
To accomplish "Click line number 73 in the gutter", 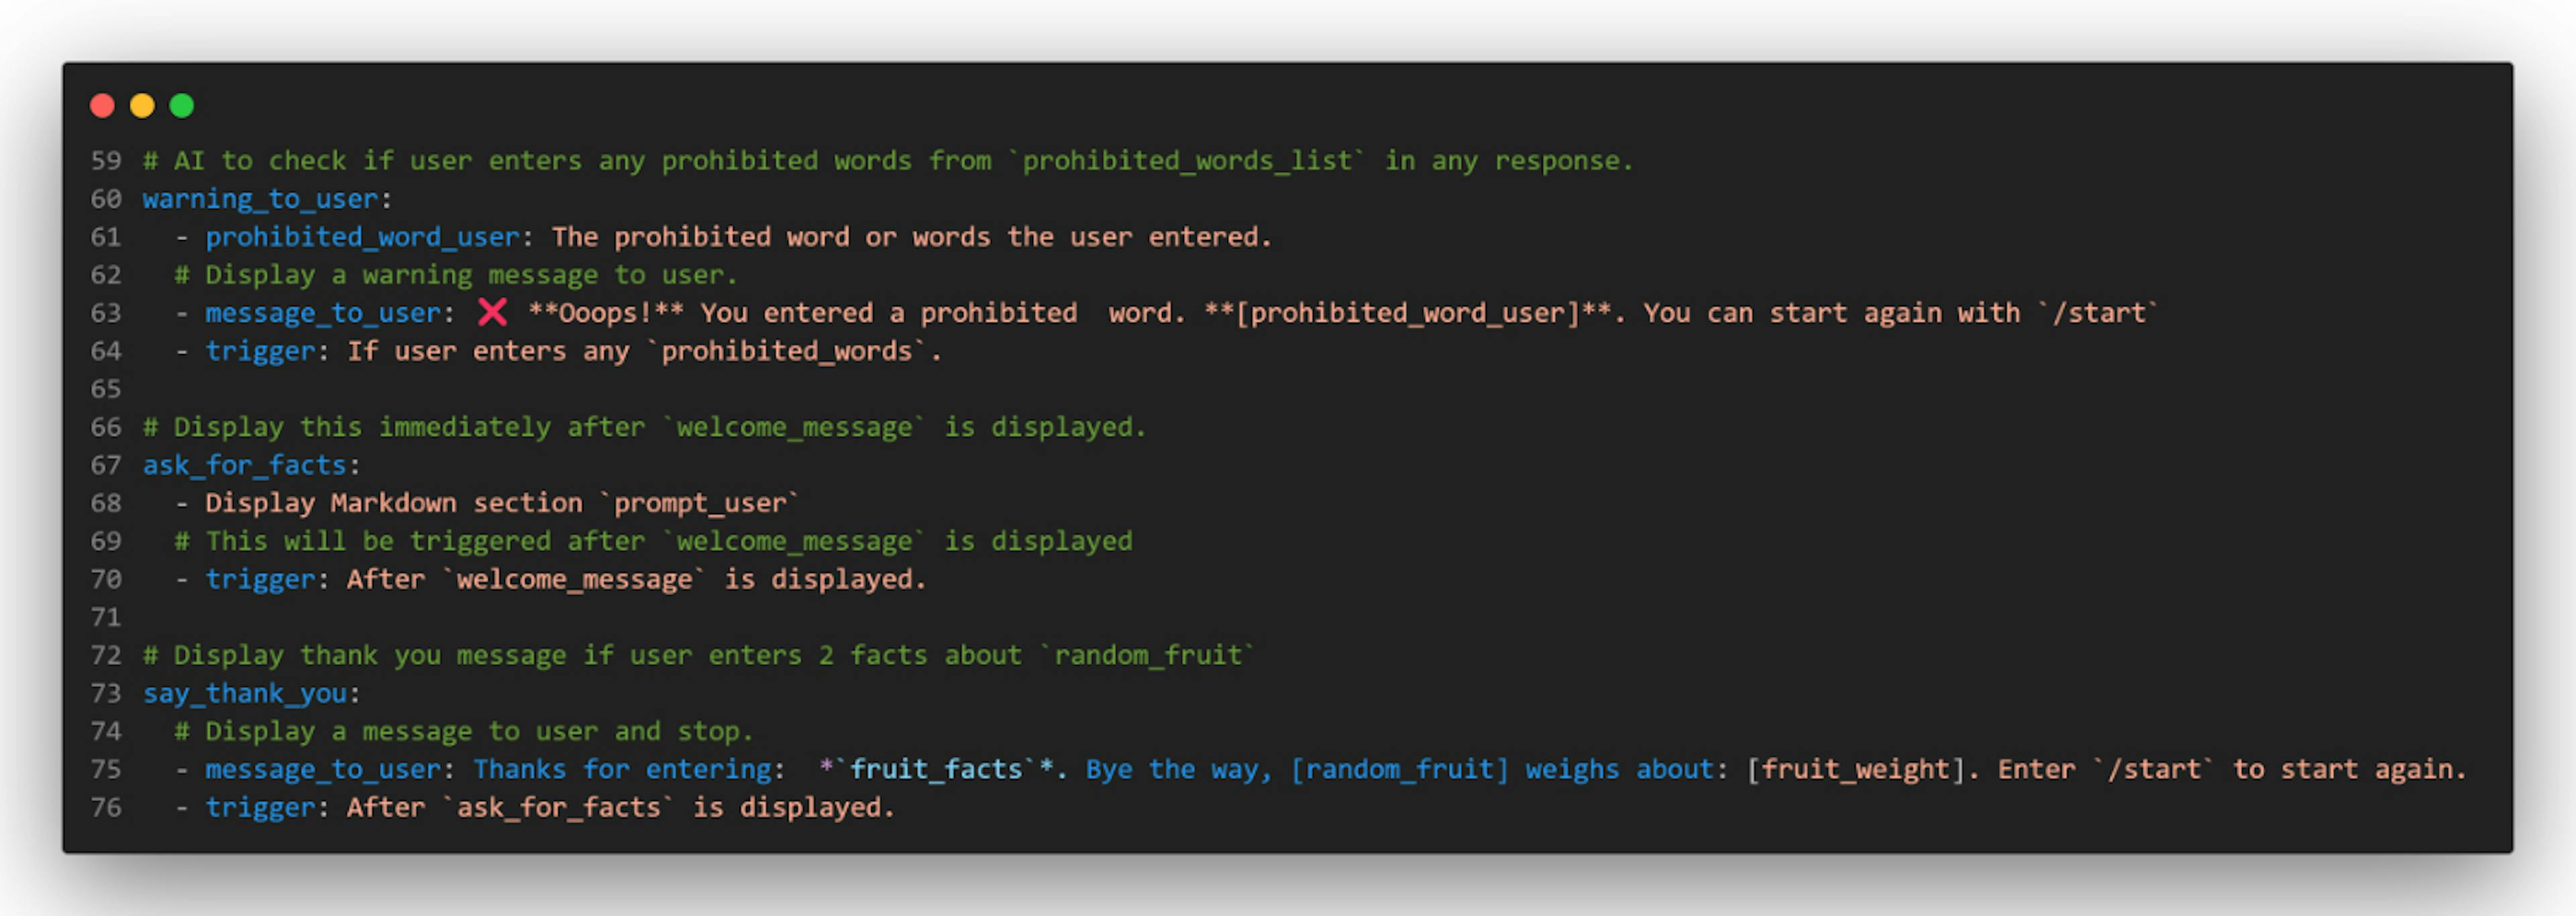I will (105, 693).
